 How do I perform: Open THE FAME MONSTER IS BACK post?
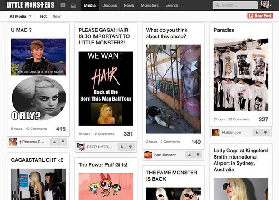pyautogui.click(x=171, y=176)
